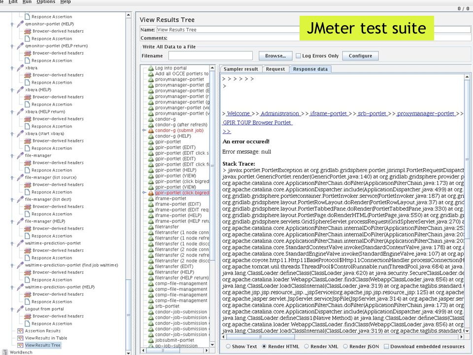Click the success icon for filetransfer (EDIT)
Viewport: 473px width, 355px height.
coord(151,267)
